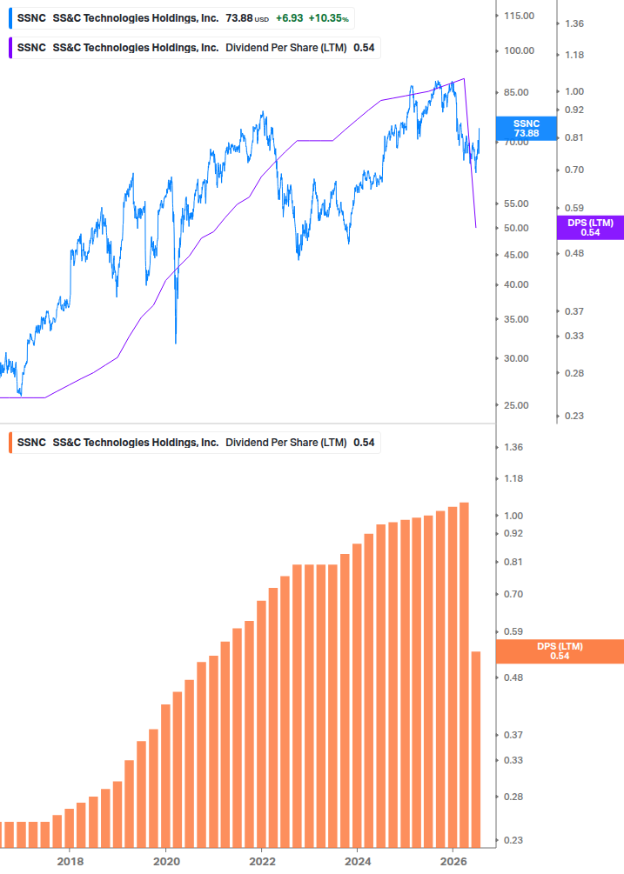
Task: Click the purple color bar of dividend legend
Action: point(10,48)
